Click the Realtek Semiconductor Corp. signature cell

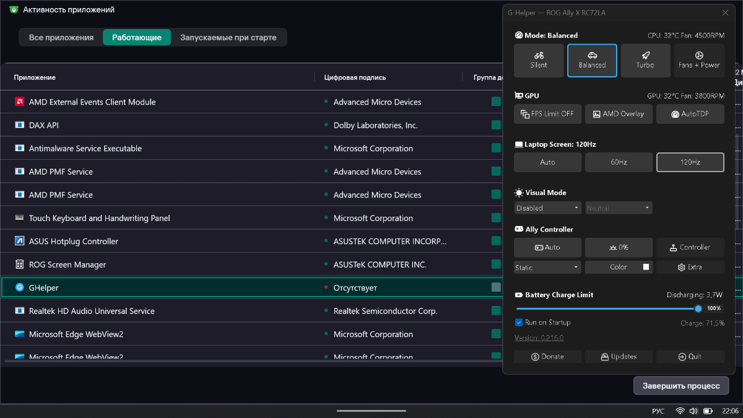386,311
